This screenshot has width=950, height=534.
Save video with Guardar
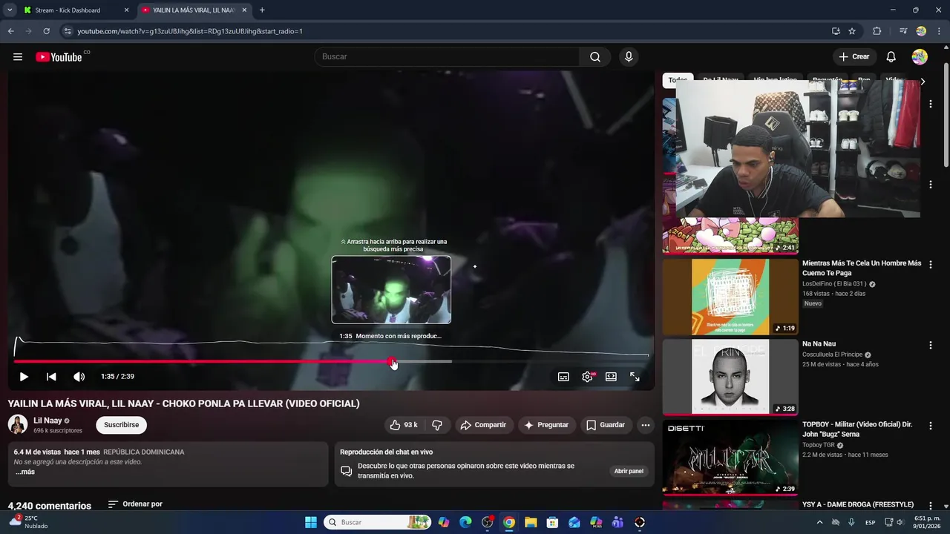point(606,425)
